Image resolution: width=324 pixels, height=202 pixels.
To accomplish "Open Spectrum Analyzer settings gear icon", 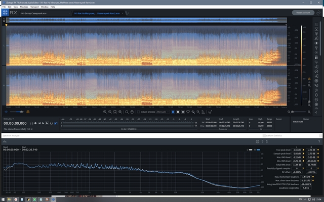I will (257, 142).
